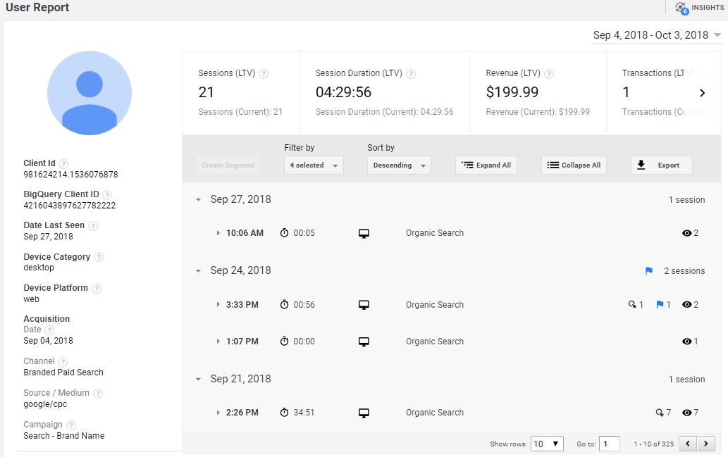Image resolution: width=728 pixels, height=457 pixels.
Task: Click the Expand All button
Action: (486, 165)
